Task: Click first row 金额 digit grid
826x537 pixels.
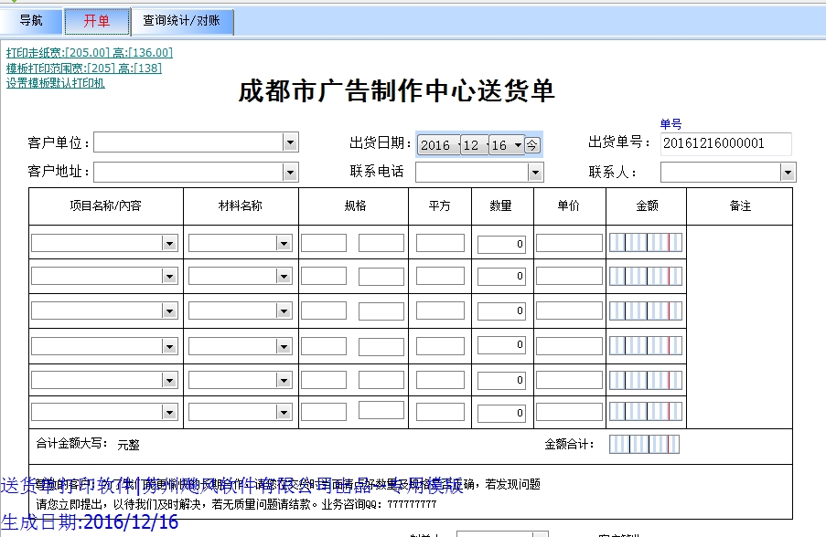Action: coord(646,243)
